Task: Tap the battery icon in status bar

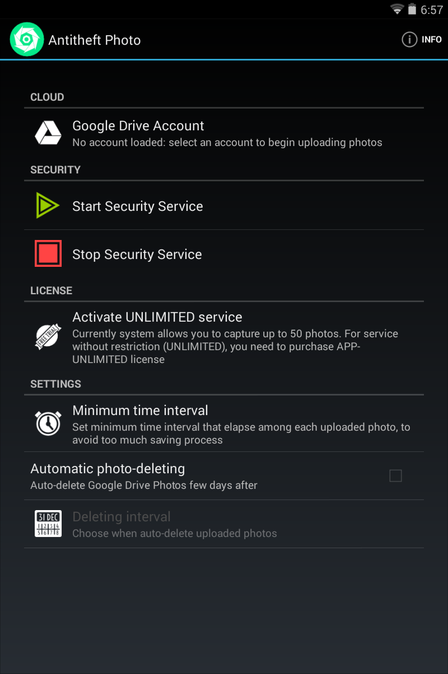Action: point(413,9)
